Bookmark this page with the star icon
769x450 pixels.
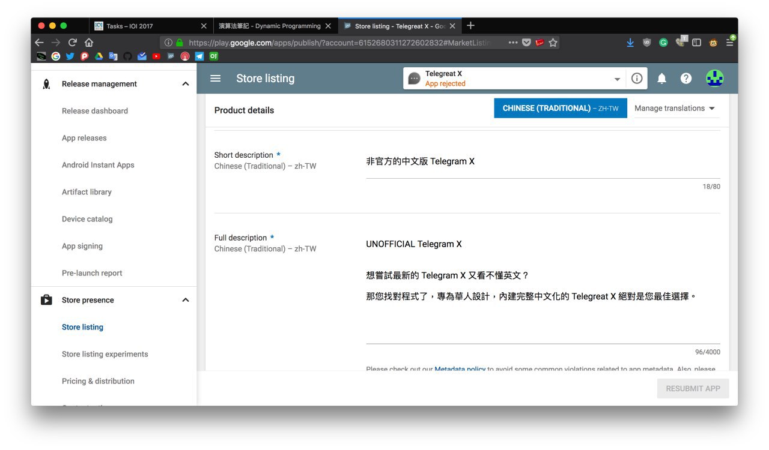coord(553,43)
